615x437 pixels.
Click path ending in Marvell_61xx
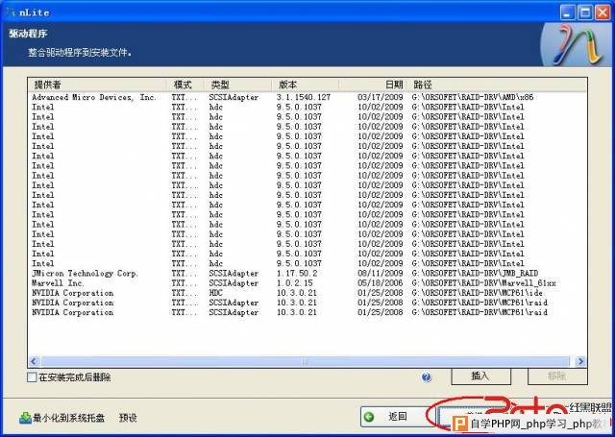(x=483, y=283)
